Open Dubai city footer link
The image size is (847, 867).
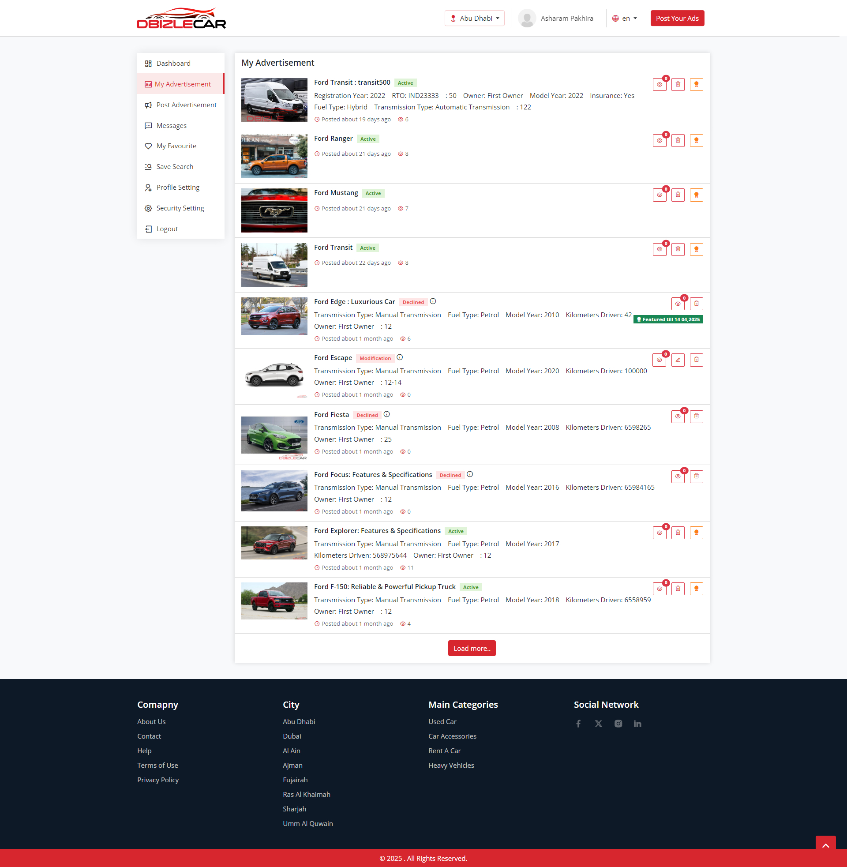292,736
